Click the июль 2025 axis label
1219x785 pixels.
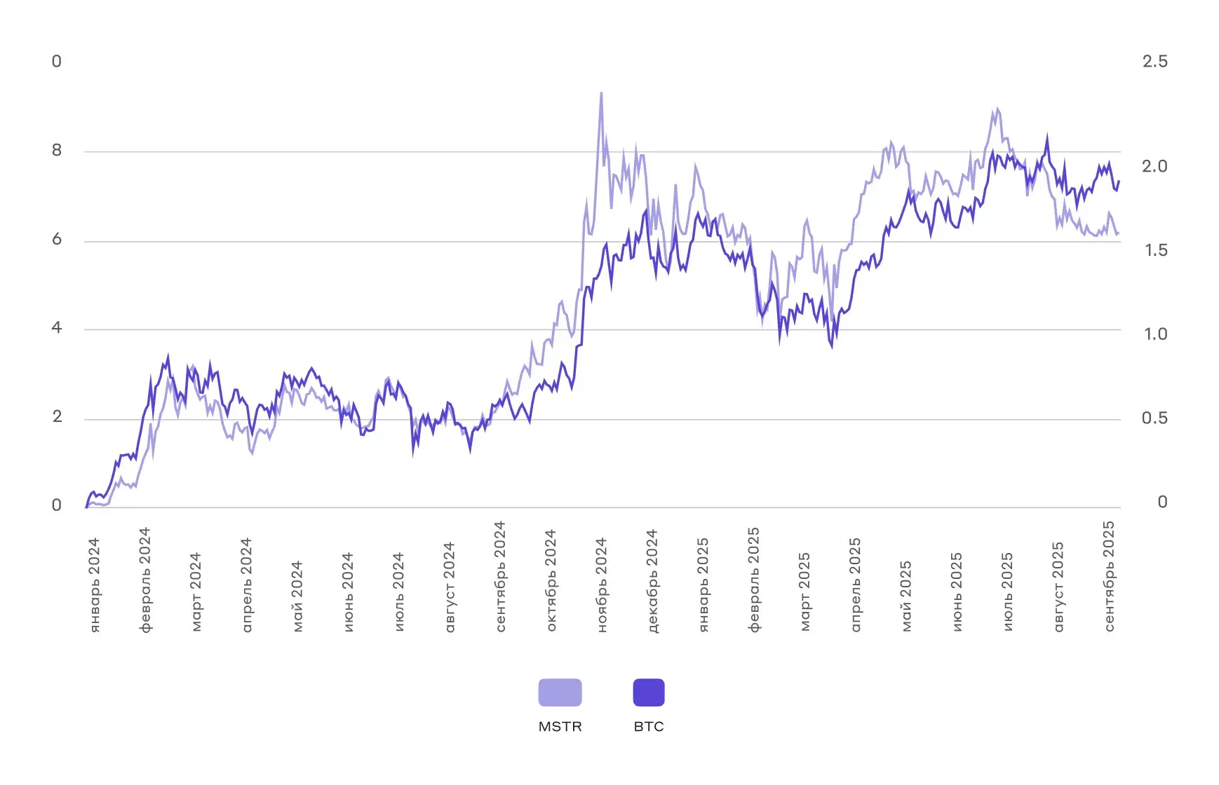point(1007,592)
